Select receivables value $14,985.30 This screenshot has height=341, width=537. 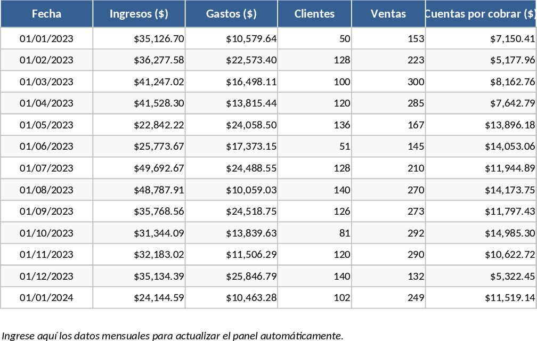tap(509, 233)
